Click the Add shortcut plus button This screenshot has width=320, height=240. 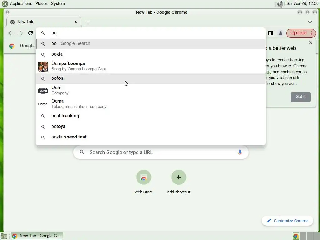pyautogui.click(x=178, y=177)
